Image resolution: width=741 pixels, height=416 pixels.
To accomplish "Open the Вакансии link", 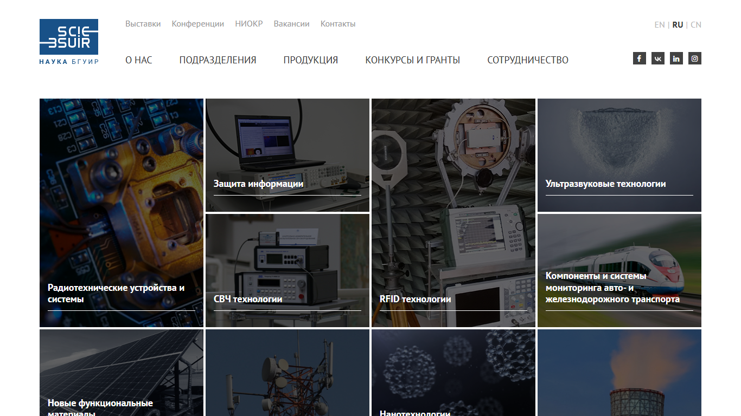I will pyautogui.click(x=292, y=24).
